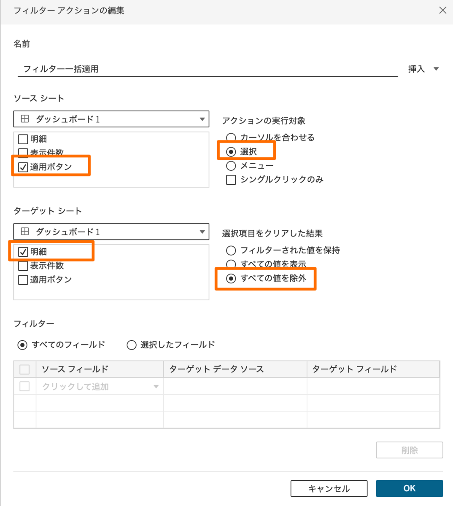Toggle checkbox in クリックして追加 row
The width and height of the screenshot is (453, 506).
(x=24, y=386)
